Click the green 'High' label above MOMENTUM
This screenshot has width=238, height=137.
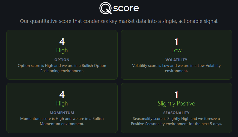[62, 104]
